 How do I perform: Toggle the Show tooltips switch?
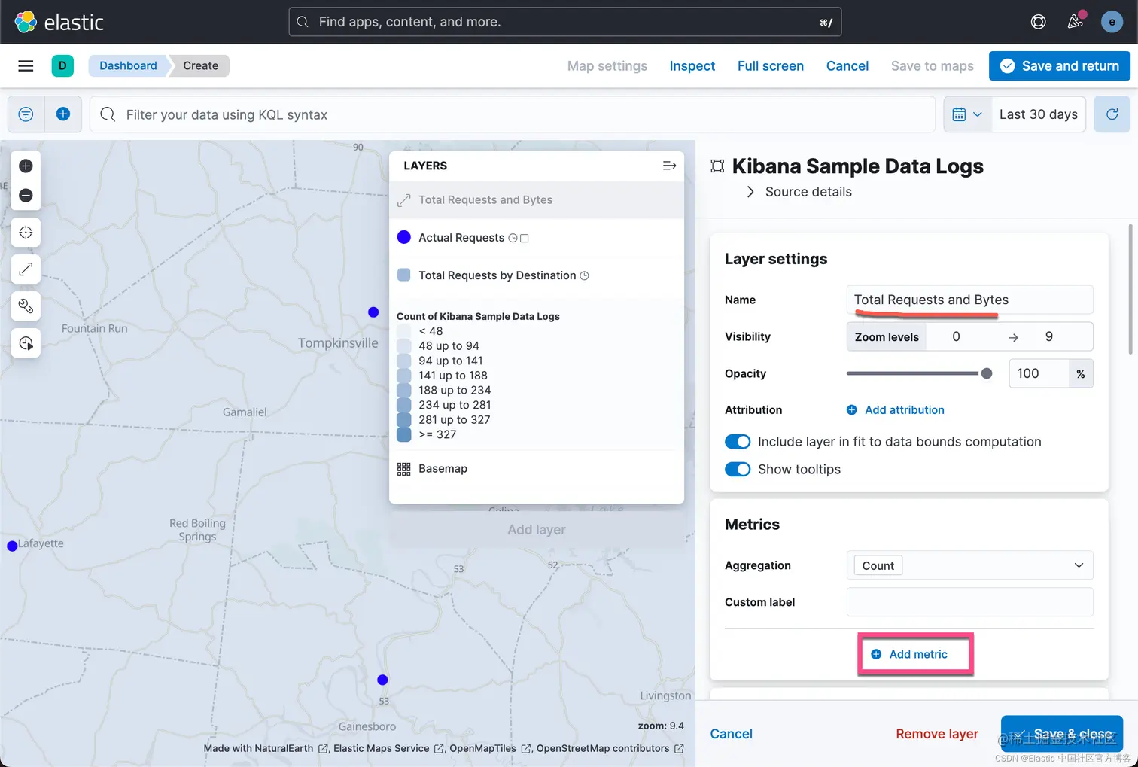point(738,470)
